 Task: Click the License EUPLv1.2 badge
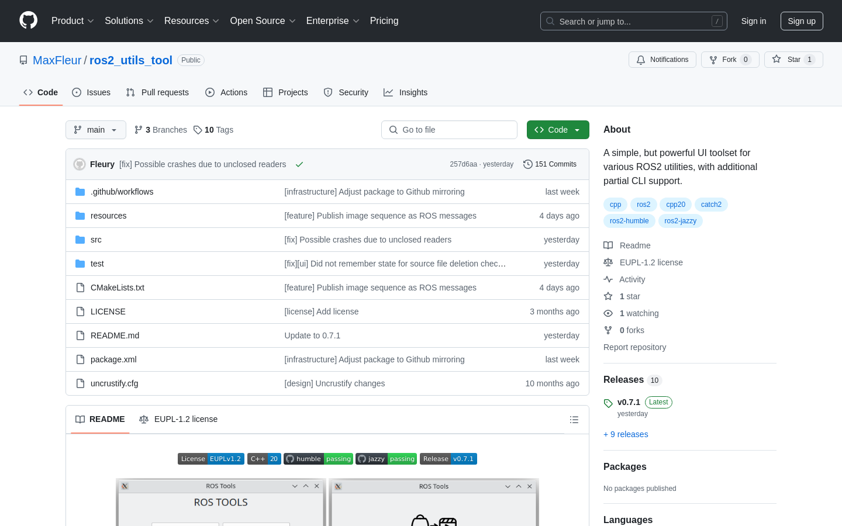click(x=211, y=459)
